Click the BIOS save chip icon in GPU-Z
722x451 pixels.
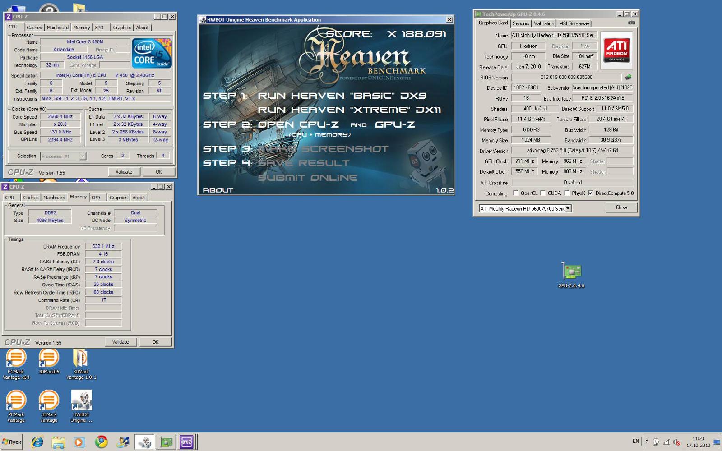[628, 77]
